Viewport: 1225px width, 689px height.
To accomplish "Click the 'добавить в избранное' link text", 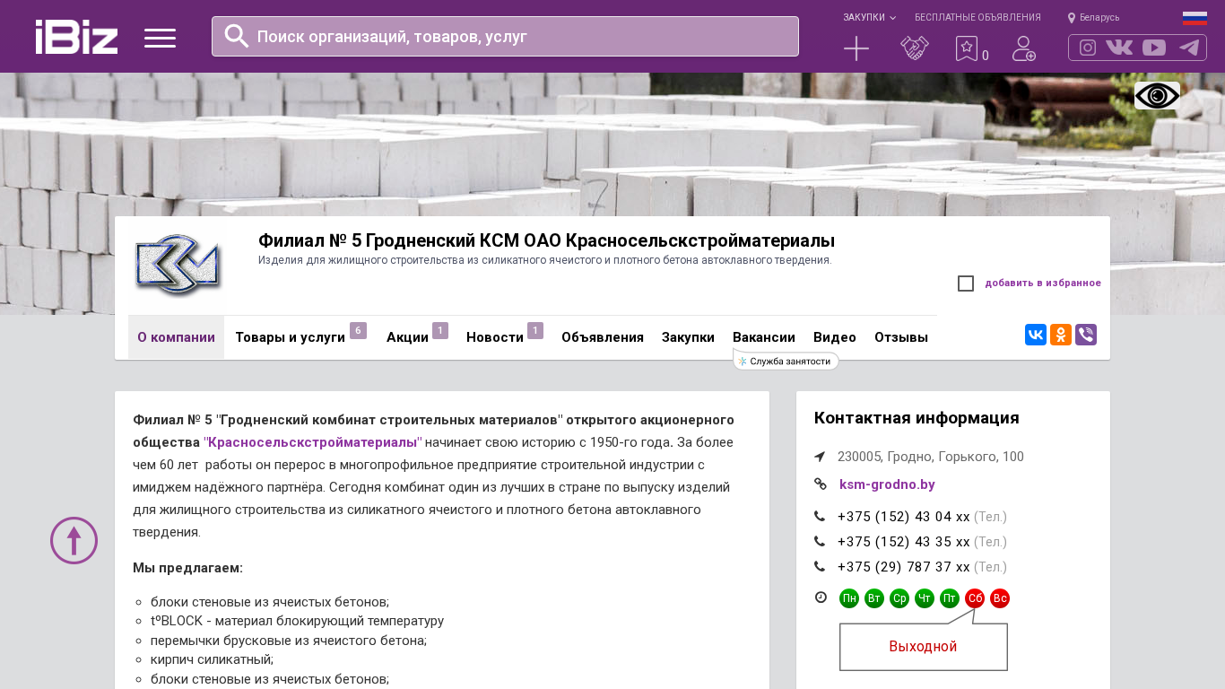I will pyautogui.click(x=1043, y=283).
